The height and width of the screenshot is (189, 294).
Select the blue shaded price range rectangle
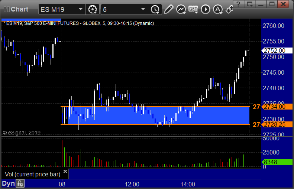[159, 115]
